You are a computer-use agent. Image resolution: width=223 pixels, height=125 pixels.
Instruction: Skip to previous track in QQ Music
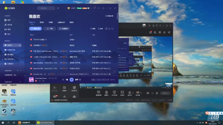67,80
